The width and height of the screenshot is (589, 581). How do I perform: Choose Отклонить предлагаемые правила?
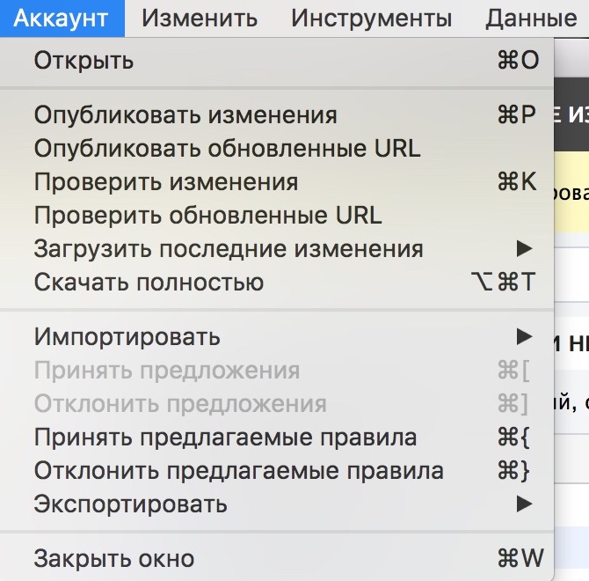point(277,471)
